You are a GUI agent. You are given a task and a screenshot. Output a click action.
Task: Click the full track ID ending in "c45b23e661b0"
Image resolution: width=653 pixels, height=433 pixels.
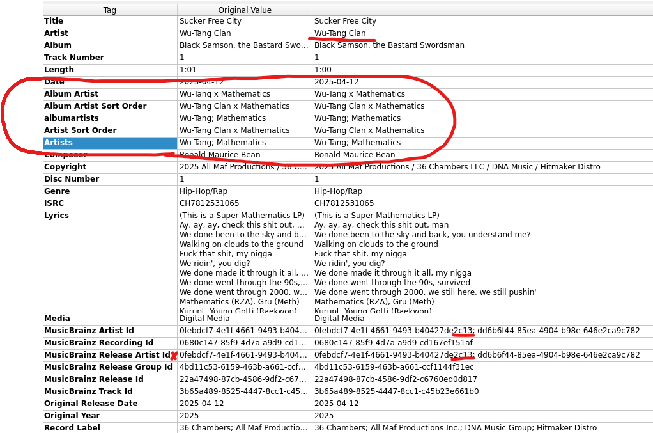click(396, 391)
